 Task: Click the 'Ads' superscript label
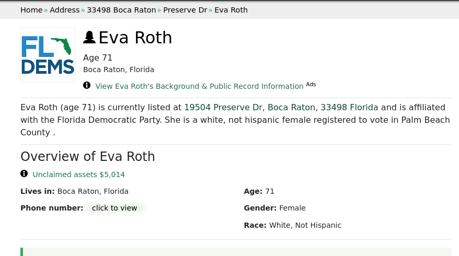(x=311, y=84)
